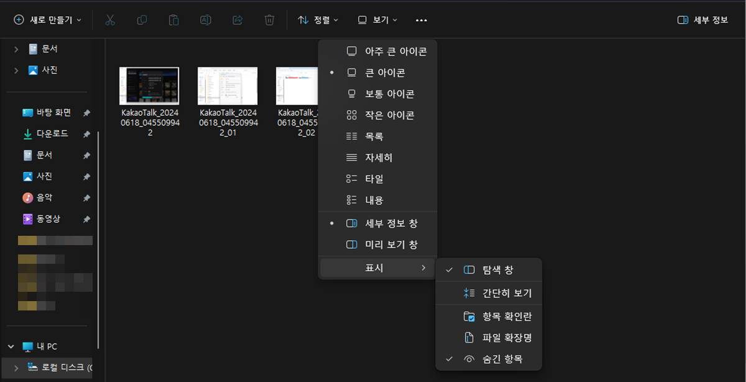Screen dimensions: 746x382
Task: Toggle the 세부 정보 button in toolbar
Action: coord(702,20)
